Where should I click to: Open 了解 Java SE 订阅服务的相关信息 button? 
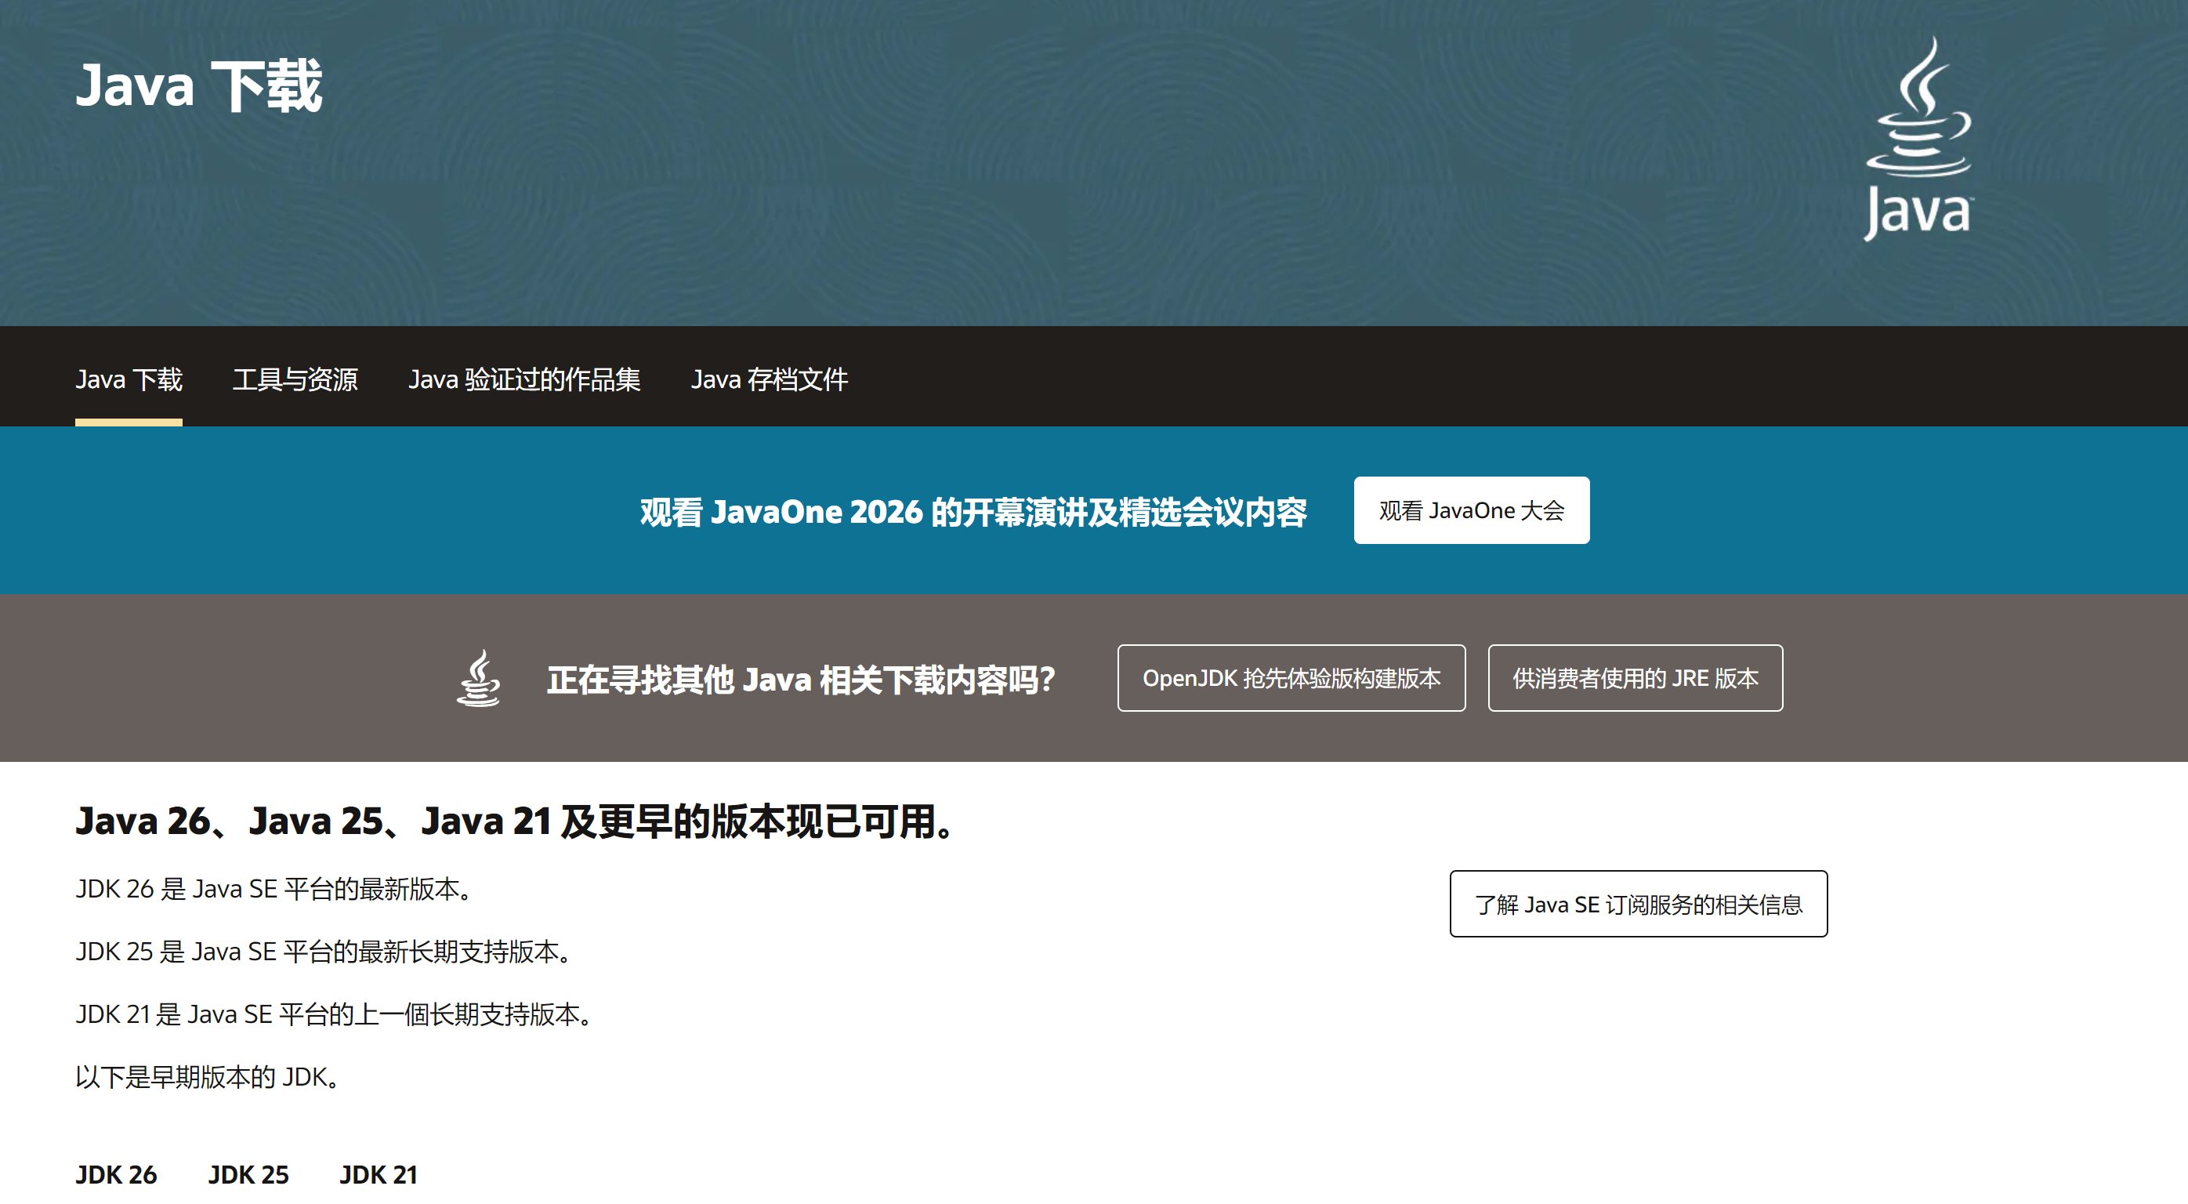pyautogui.click(x=1639, y=904)
